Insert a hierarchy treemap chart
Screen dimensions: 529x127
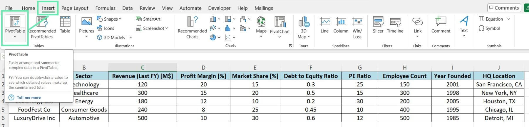(230, 19)
